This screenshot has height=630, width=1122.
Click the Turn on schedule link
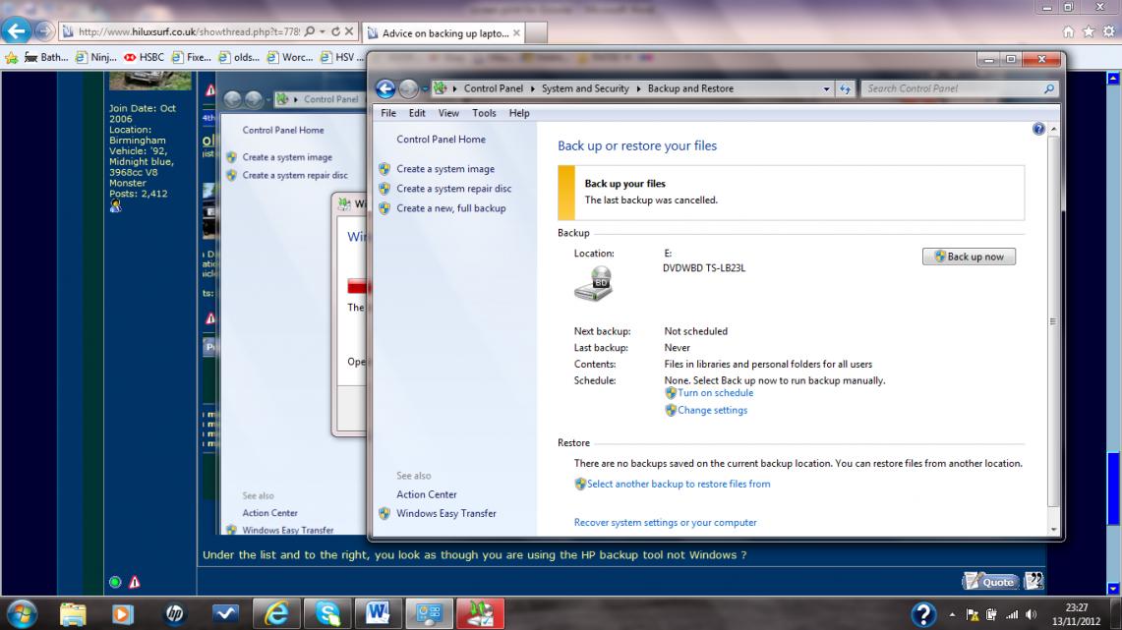coord(715,393)
